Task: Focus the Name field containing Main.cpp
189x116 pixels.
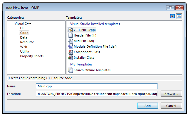Action: [x=97, y=86]
